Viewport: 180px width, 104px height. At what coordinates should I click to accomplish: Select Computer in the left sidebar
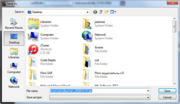(x=14, y=68)
